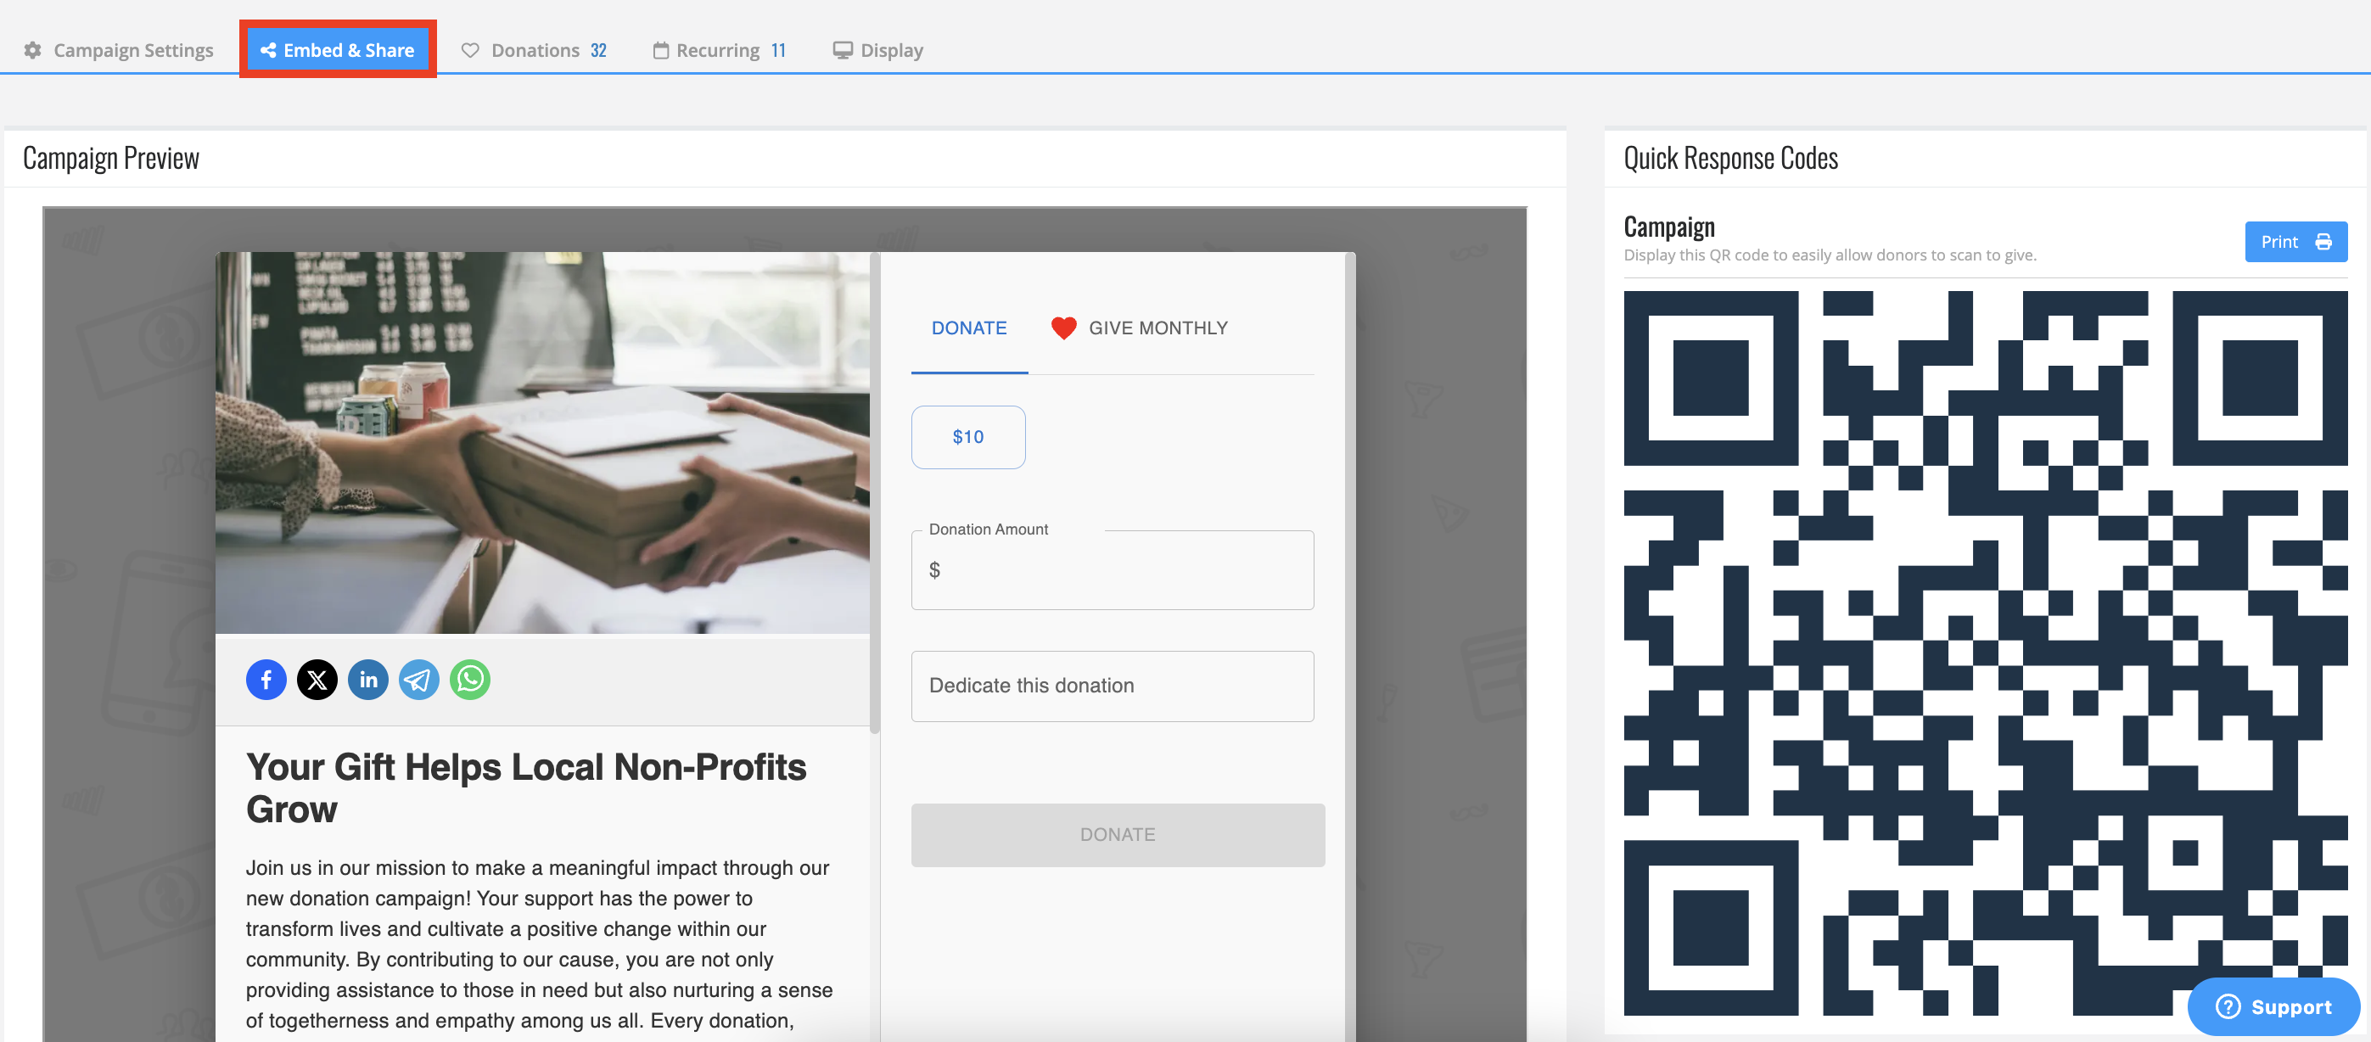Click the campaign photo of food boxes
Screen dimensions: 2371x1042
[x=542, y=443]
